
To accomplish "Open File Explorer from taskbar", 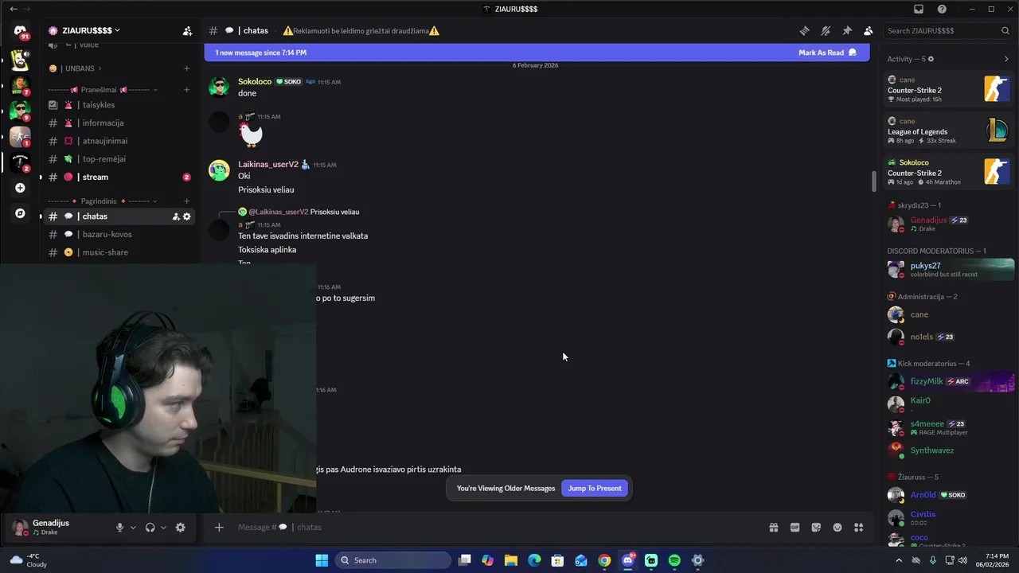I will [511, 560].
